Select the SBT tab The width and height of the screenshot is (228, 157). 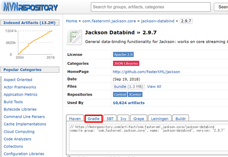[110, 119]
